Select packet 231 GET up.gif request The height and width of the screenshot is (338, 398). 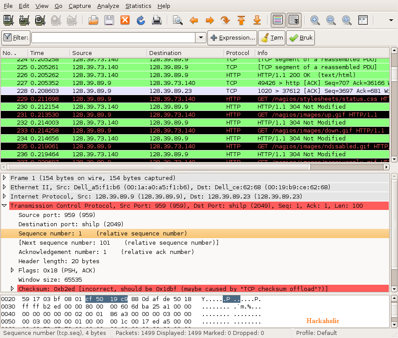195,115
